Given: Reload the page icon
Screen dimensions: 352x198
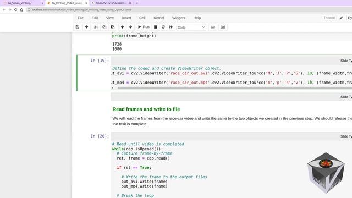Looking at the screenshot, I should coord(16,10).
